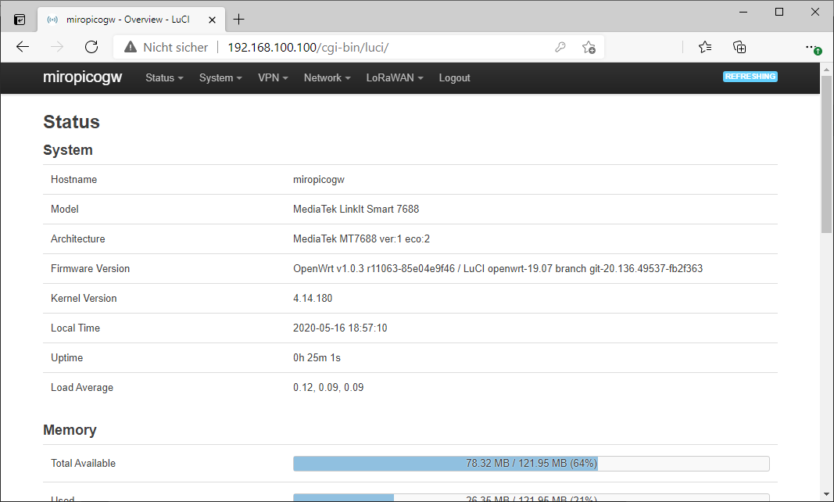
Task: Open the Collections icon in toolbar
Action: [739, 47]
